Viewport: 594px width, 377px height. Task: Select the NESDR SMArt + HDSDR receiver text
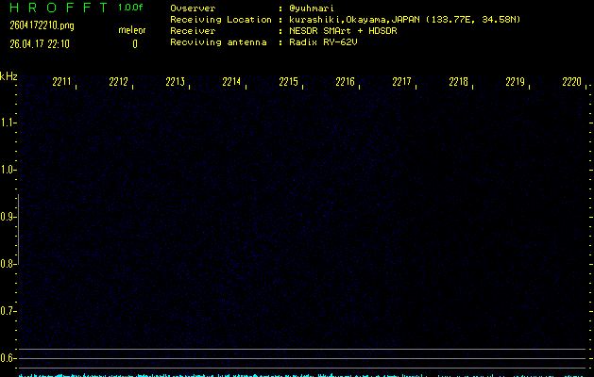coord(343,30)
